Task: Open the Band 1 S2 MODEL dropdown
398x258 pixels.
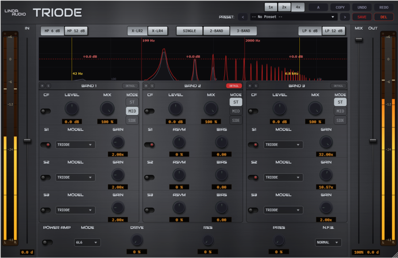Action: click(75, 177)
